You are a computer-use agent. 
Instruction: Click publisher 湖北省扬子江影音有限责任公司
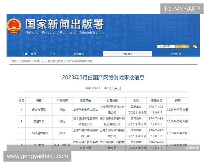(x=86, y=121)
